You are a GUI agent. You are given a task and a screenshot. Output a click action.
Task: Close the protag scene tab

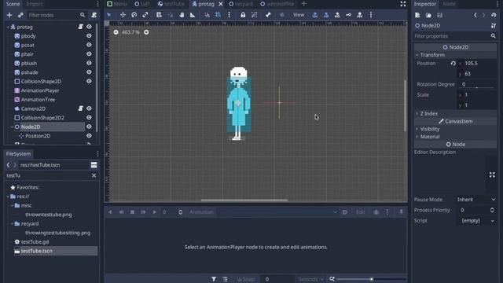point(221,4)
